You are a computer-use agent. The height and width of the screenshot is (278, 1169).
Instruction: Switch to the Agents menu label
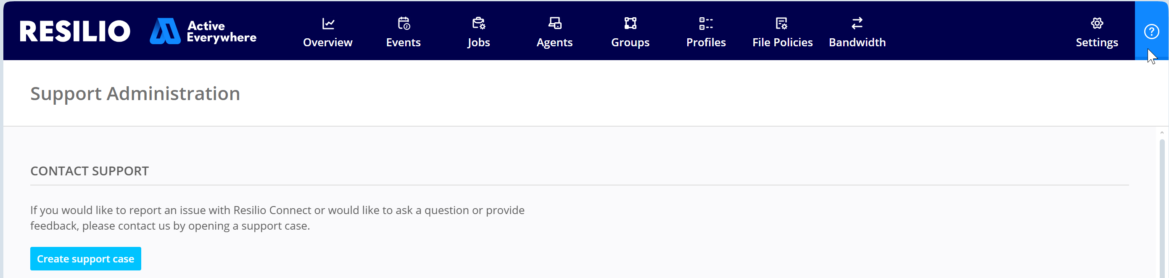point(554,43)
